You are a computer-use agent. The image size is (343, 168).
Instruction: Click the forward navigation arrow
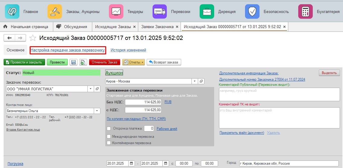(x=20, y=38)
